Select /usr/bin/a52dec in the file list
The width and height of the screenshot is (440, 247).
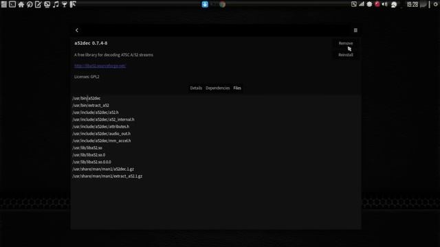point(87,98)
